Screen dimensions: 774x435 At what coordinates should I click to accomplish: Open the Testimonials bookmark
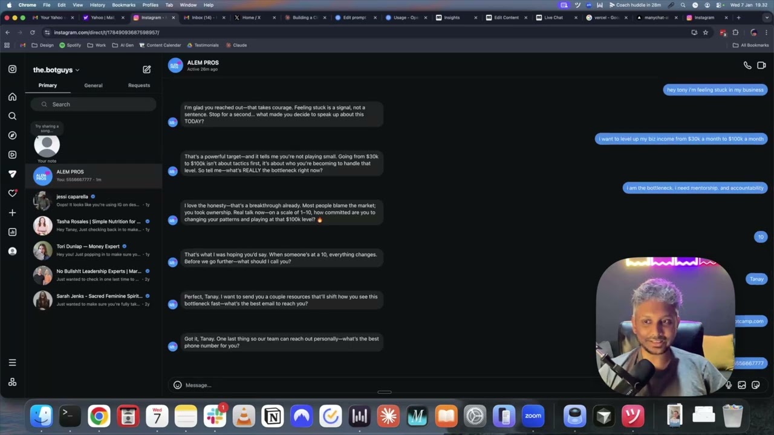(x=203, y=45)
